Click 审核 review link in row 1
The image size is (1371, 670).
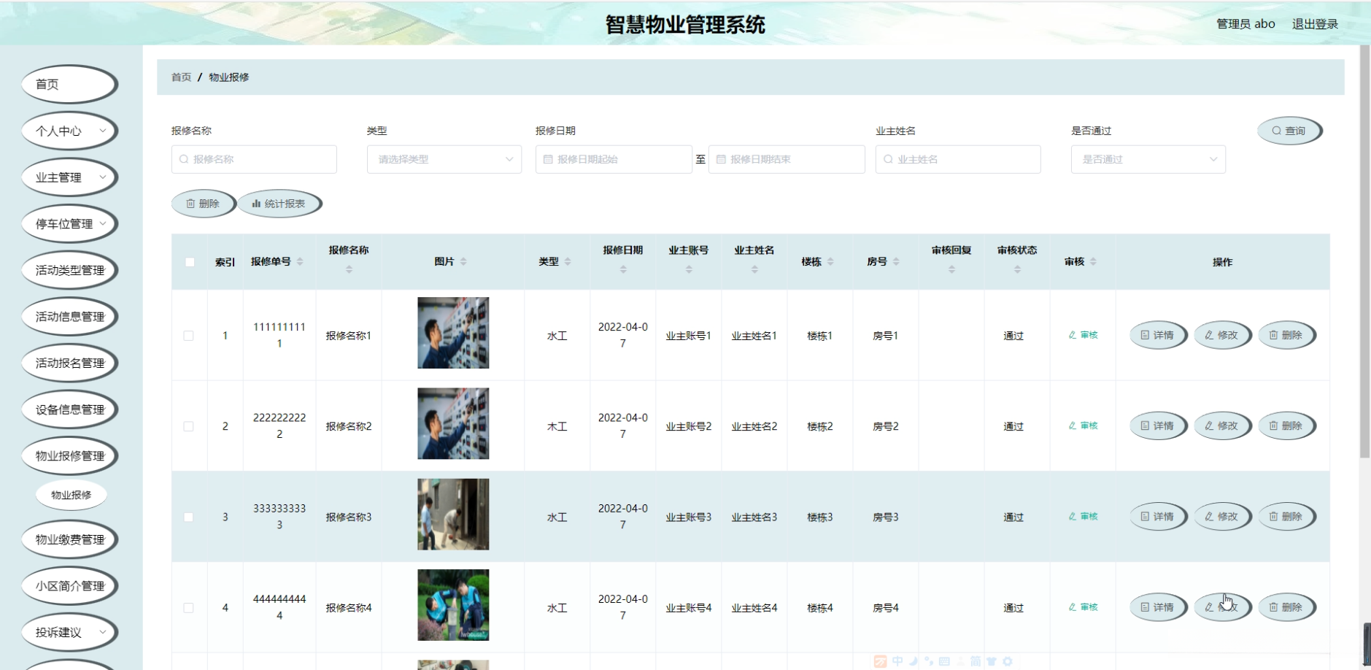click(x=1083, y=335)
